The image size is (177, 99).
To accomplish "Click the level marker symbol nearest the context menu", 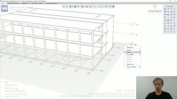I will click(136, 45).
